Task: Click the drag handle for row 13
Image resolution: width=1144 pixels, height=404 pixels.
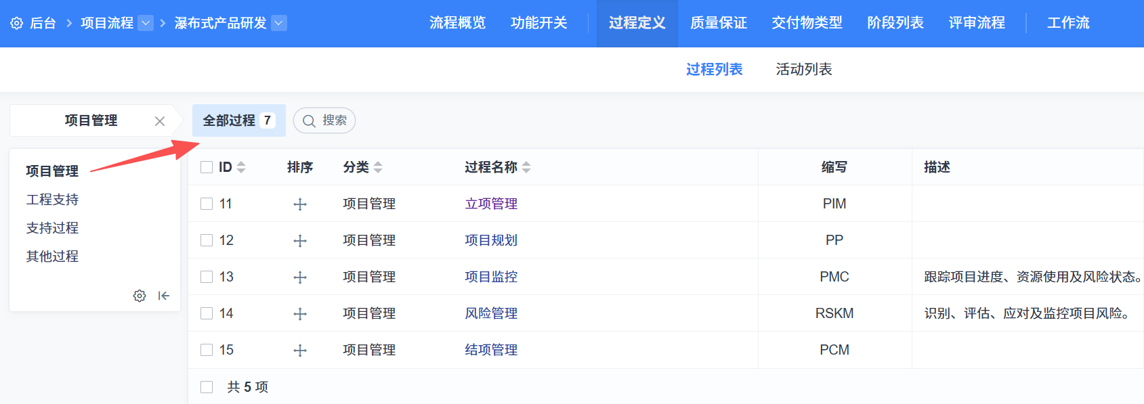Action: [x=300, y=277]
